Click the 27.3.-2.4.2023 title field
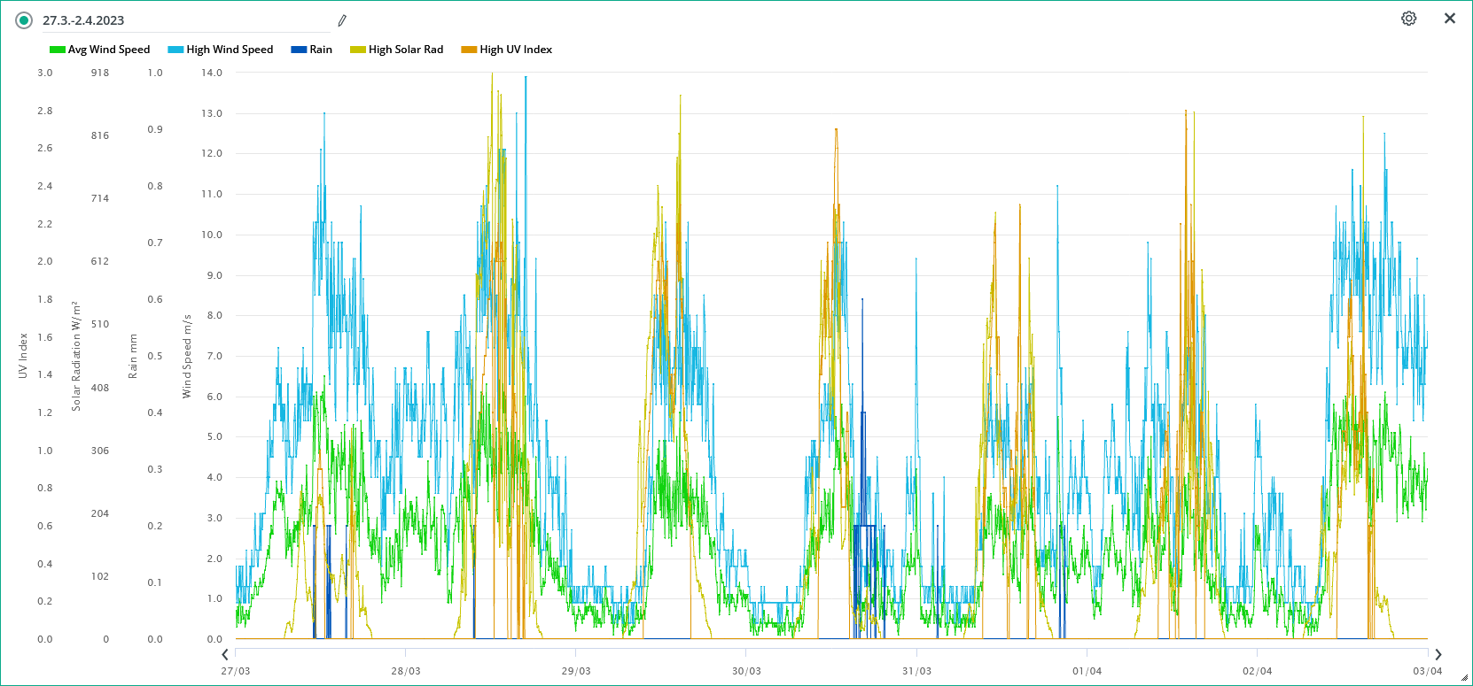The width and height of the screenshot is (1473, 686). (177, 20)
